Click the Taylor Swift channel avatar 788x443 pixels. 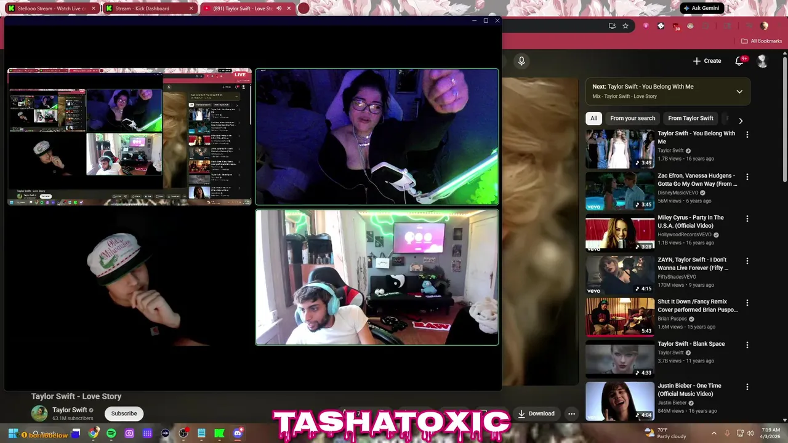[39, 413]
